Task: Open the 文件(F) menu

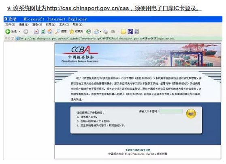Action: pyautogui.click(x=10, y=25)
